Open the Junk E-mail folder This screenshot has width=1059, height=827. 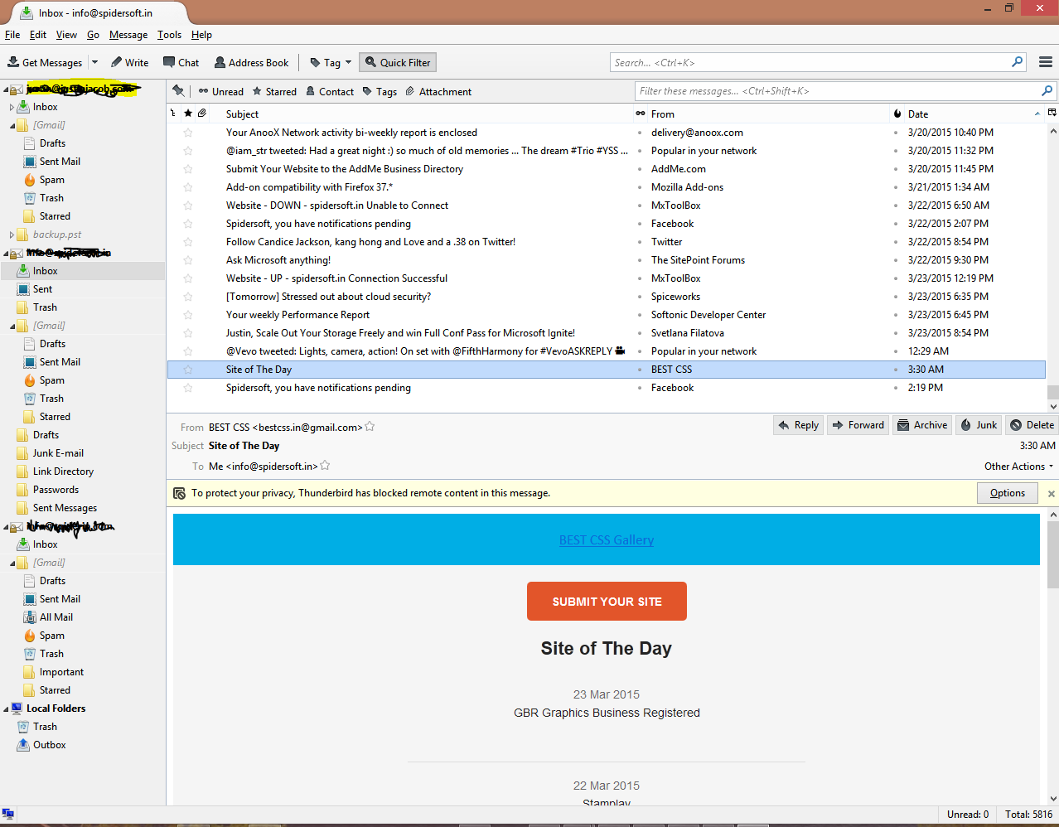(58, 453)
